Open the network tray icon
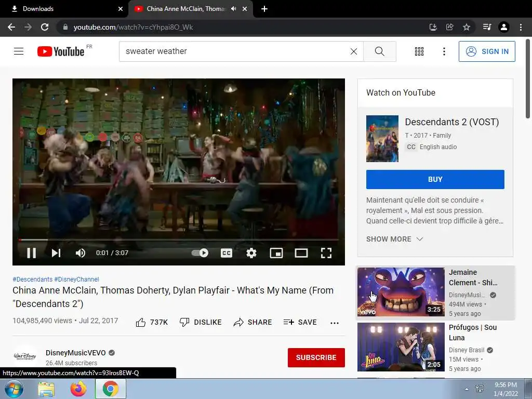This screenshot has width=532, height=399. (480, 389)
